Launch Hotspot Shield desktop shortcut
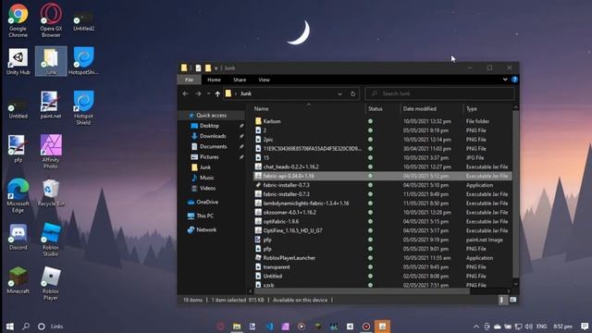Image resolution: width=592 pixels, height=333 pixels. (83, 108)
